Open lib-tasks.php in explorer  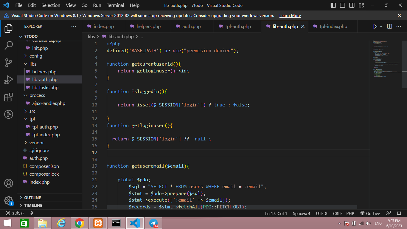click(49, 88)
